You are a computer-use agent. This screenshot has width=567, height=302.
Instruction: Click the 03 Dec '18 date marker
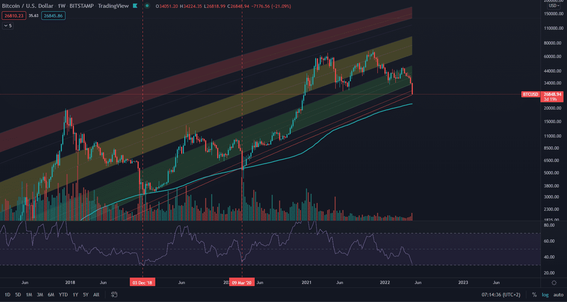142,283
